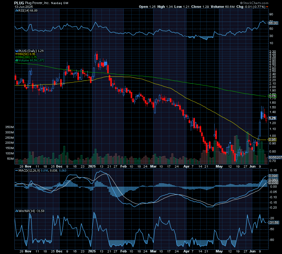Click the Nasdaq GM exchange label
Screen dimensions: 282x254
[61, 3]
